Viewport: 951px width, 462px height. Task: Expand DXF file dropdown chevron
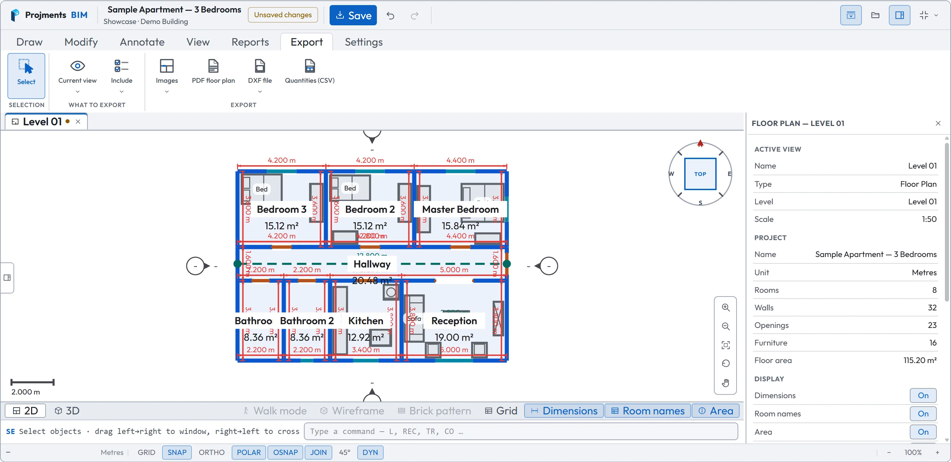(x=260, y=92)
